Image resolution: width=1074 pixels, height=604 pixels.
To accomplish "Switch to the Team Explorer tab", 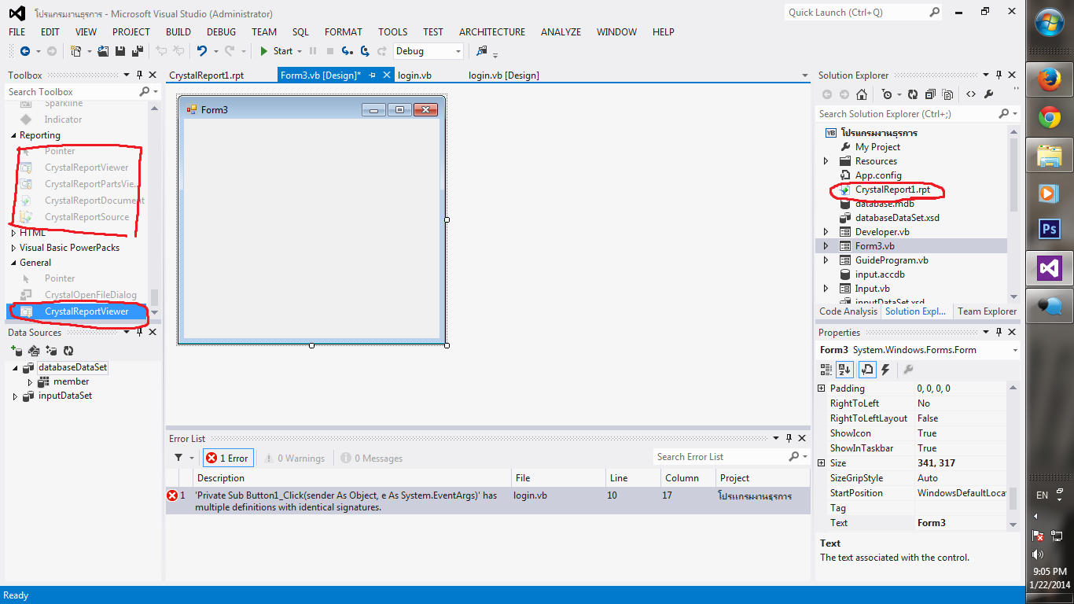I will [987, 311].
